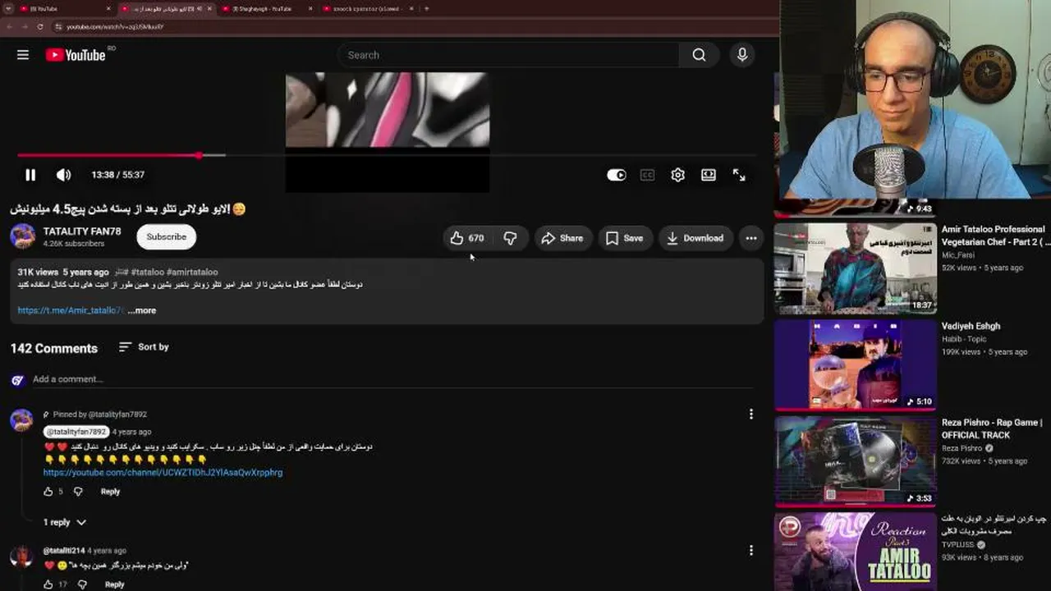The image size is (1051, 591).
Task: Switch to the smooth operator browser tab
Action: click(x=367, y=9)
